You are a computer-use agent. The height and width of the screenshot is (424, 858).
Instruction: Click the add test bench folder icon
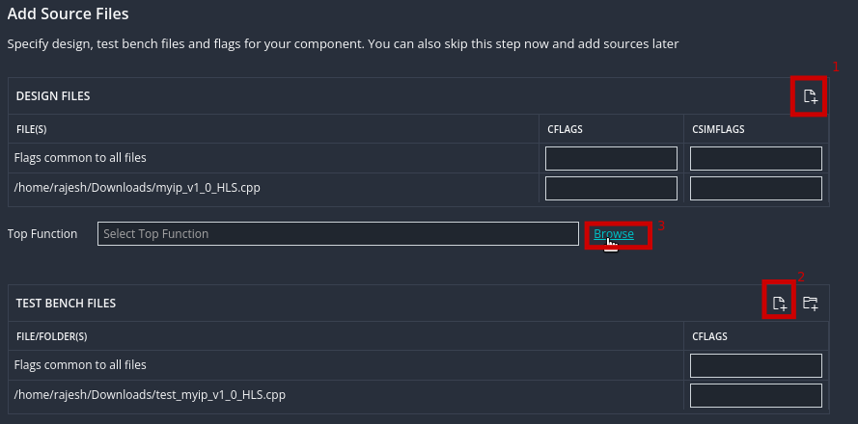tap(811, 304)
